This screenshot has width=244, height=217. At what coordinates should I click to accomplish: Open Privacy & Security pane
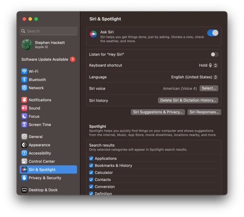(48, 178)
